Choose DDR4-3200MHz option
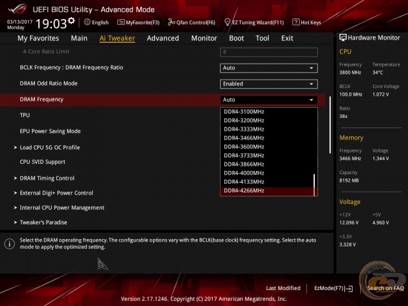Viewport: 408px width, 306px height. click(268, 120)
